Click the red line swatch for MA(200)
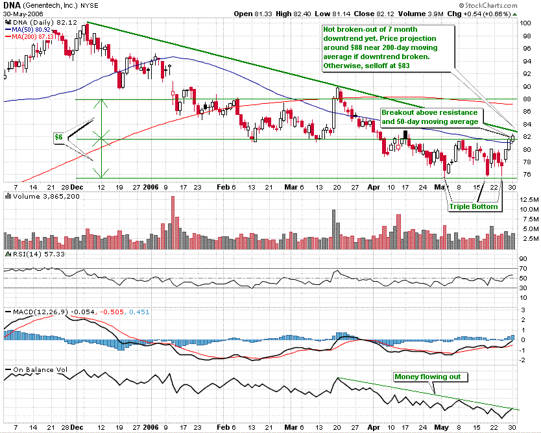 point(8,36)
